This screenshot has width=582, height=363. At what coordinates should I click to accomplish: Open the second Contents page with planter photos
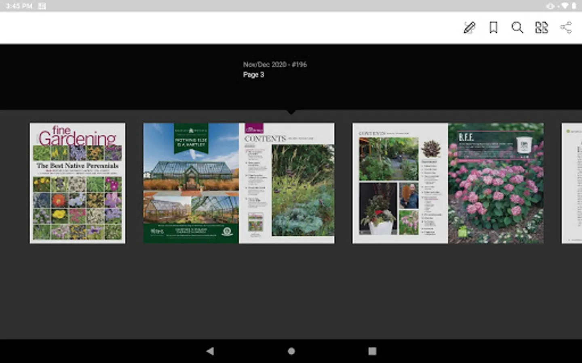pyautogui.click(x=400, y=183)
